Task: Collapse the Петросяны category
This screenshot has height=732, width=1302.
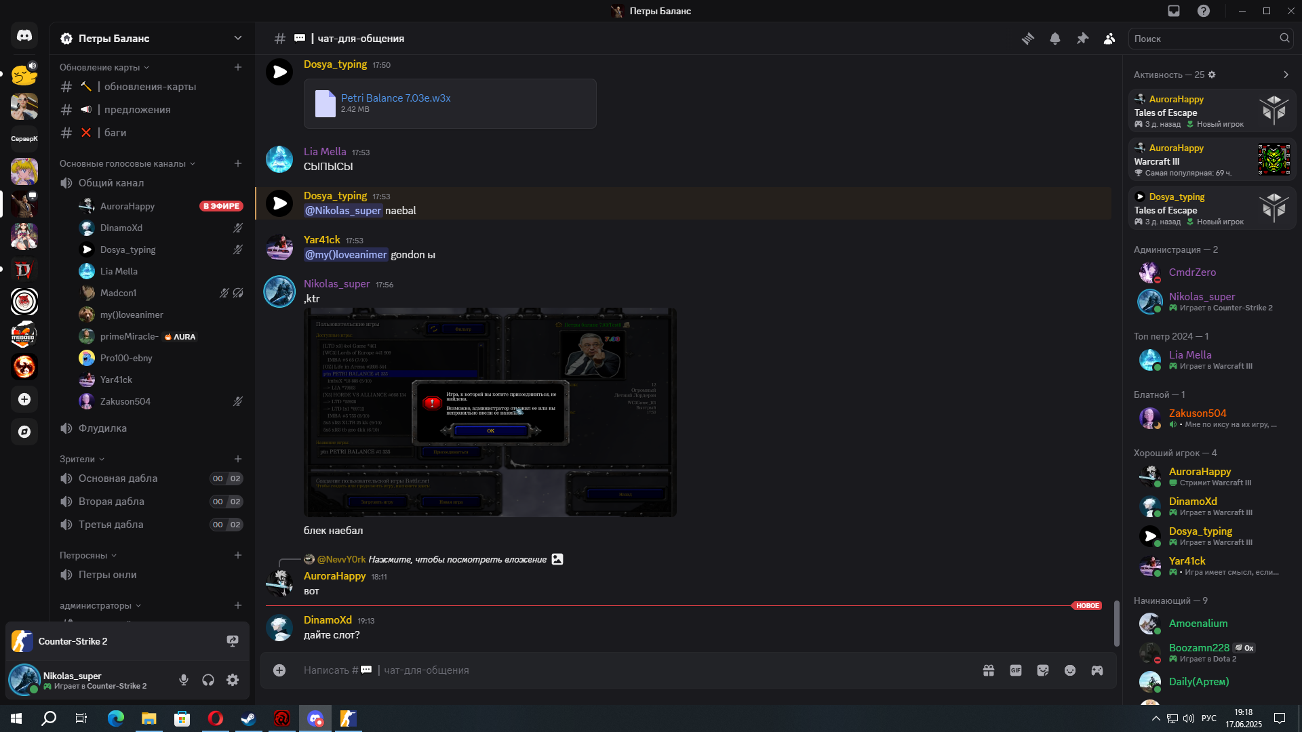Action: [x=87, y=555]
